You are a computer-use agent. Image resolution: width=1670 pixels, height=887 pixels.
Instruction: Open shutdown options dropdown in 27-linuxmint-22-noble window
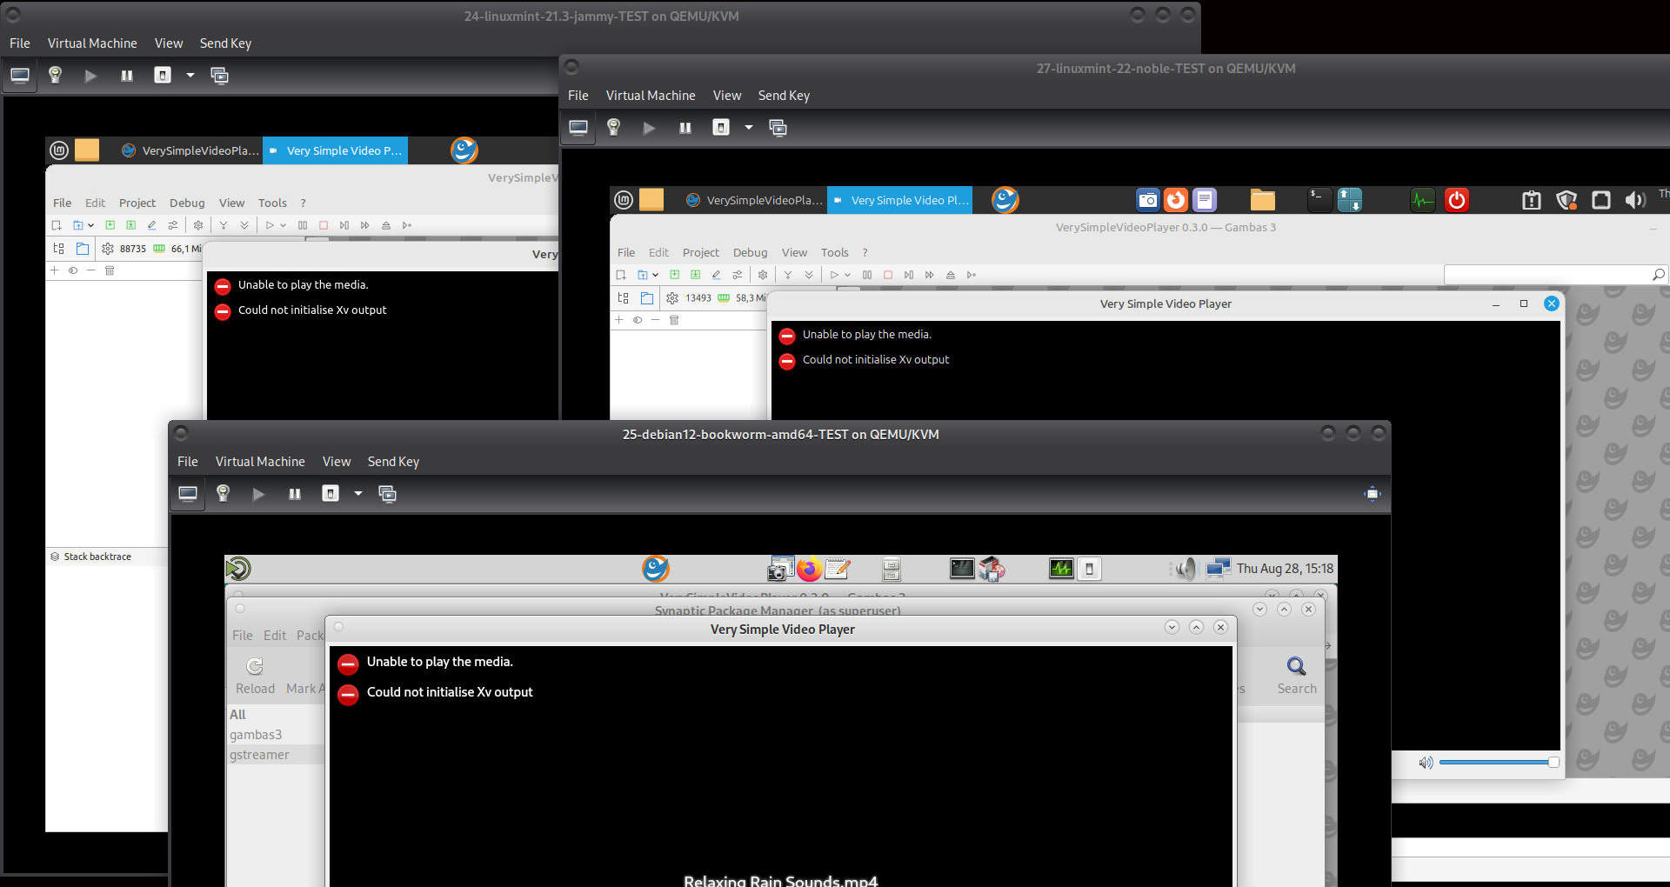coord(749,128)
